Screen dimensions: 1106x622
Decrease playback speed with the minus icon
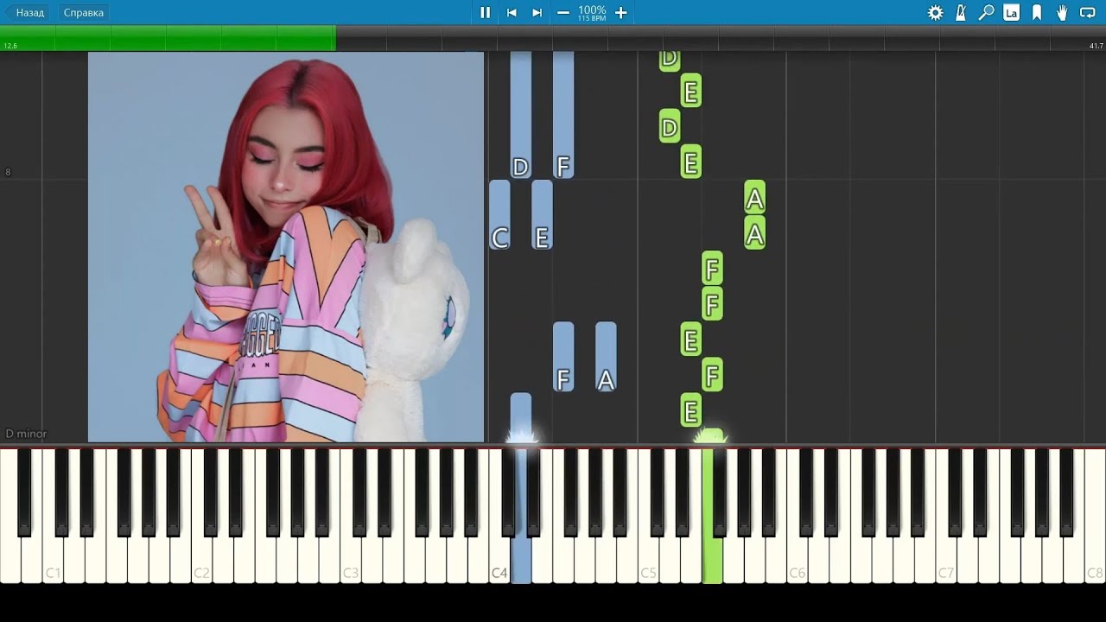pos(563,13)
